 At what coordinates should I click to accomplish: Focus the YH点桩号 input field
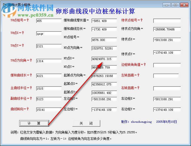pos(49,21)
